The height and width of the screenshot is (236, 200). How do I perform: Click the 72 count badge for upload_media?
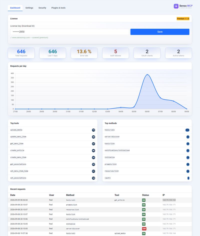pos(93,130)
